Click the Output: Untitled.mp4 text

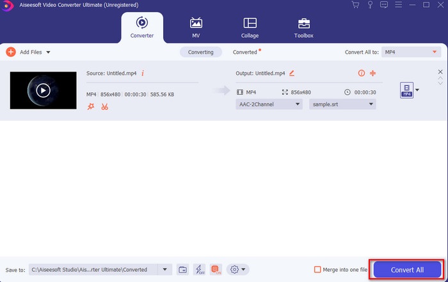coord(260,73)
